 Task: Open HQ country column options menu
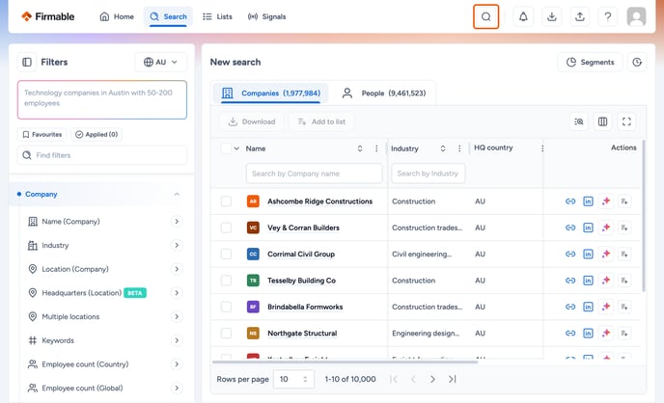(x=542, y=148)
